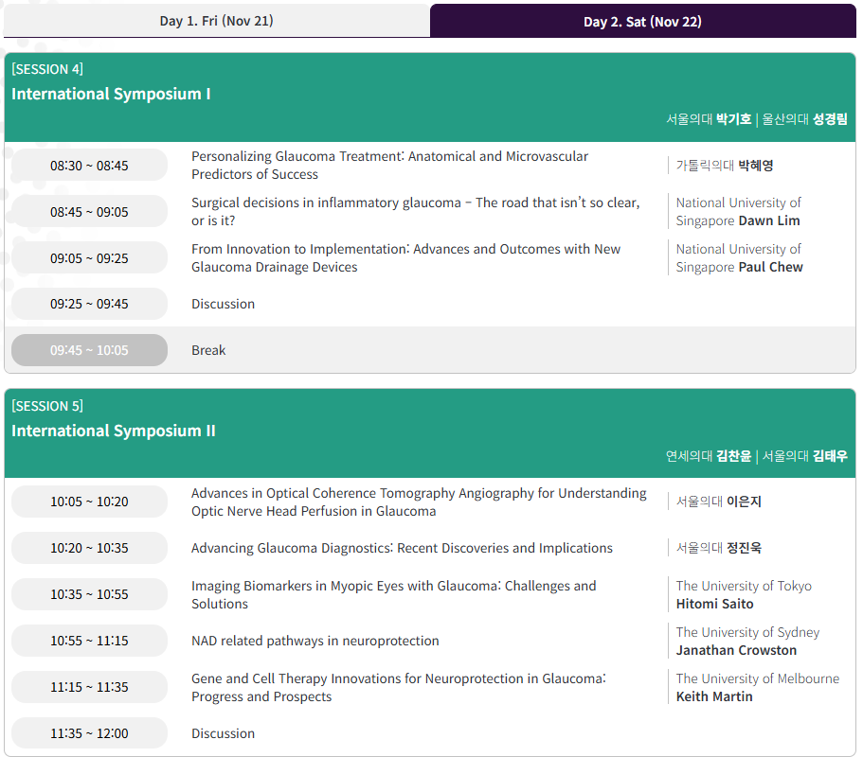This screenshot has height=757, width=863.
Task: Click the Break row label
Action: [x=208, y=350]
